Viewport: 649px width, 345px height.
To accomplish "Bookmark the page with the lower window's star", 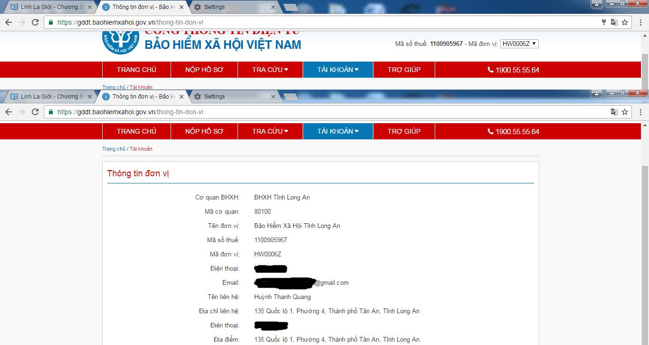I will tap(625, 112).
